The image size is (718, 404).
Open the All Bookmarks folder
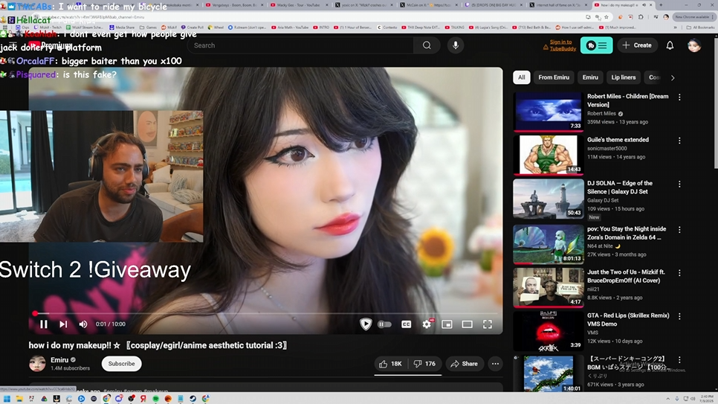pyautogui.click(x=700, y=28)
